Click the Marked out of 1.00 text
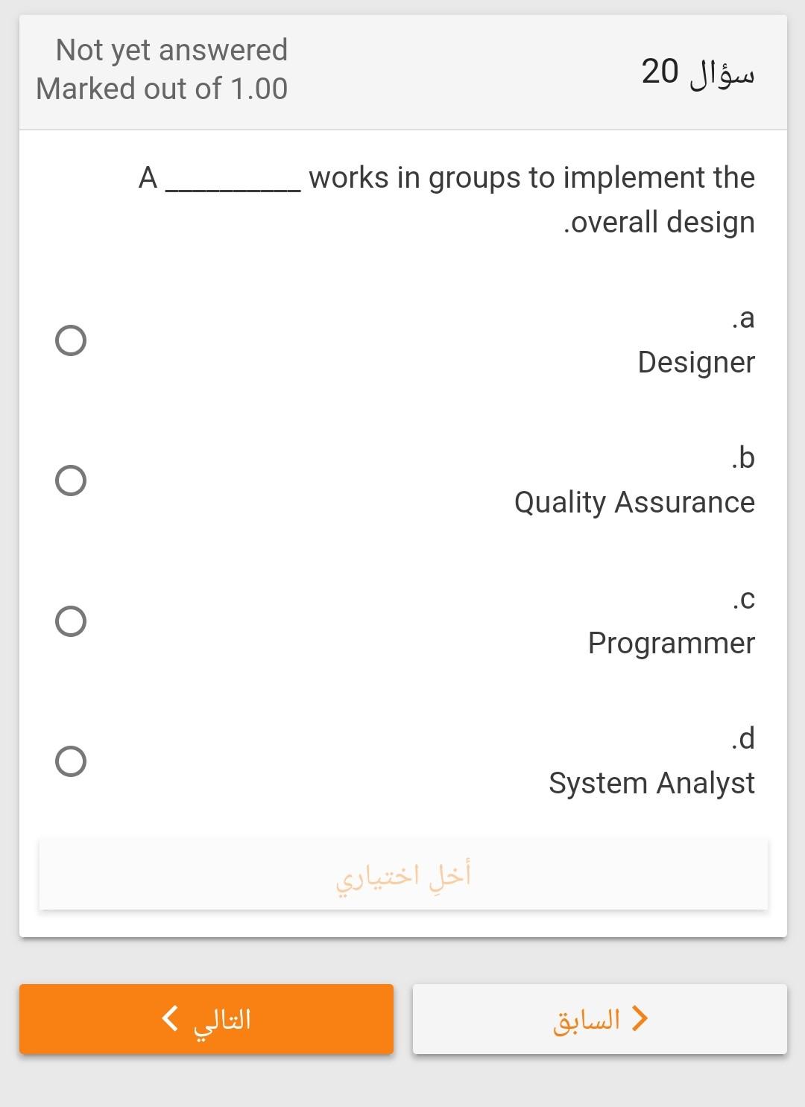This screenshot has height=1107, width=805. (161, 89)
